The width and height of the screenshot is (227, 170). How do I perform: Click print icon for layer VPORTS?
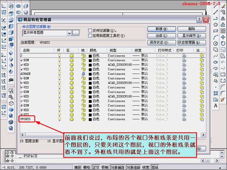[184, 119]
